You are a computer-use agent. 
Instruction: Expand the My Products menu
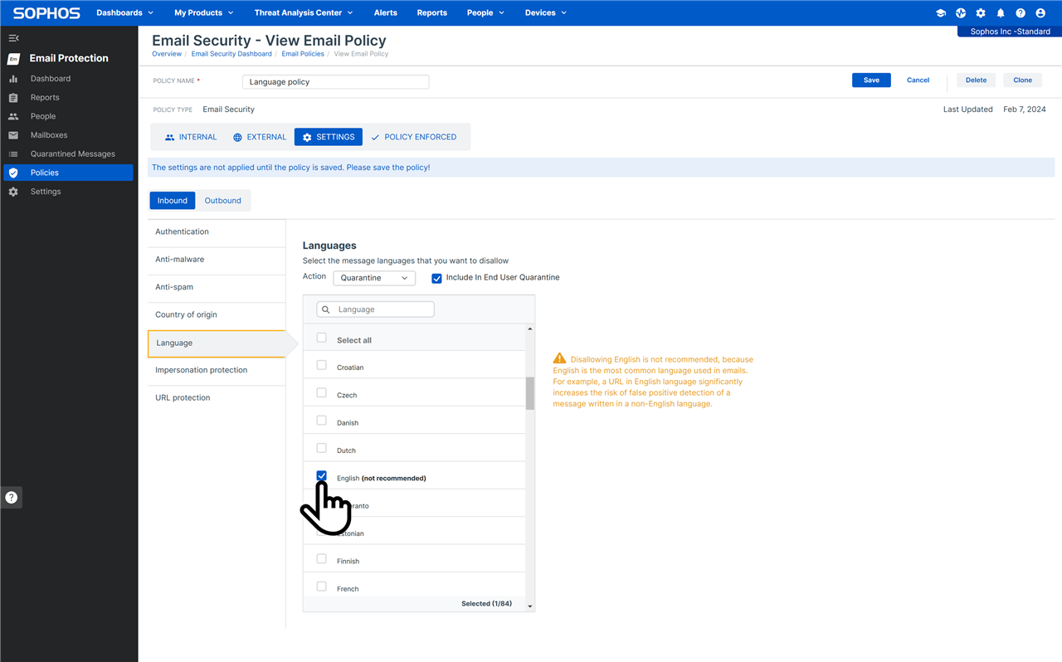pyautogui.click(x=204, y=12)
